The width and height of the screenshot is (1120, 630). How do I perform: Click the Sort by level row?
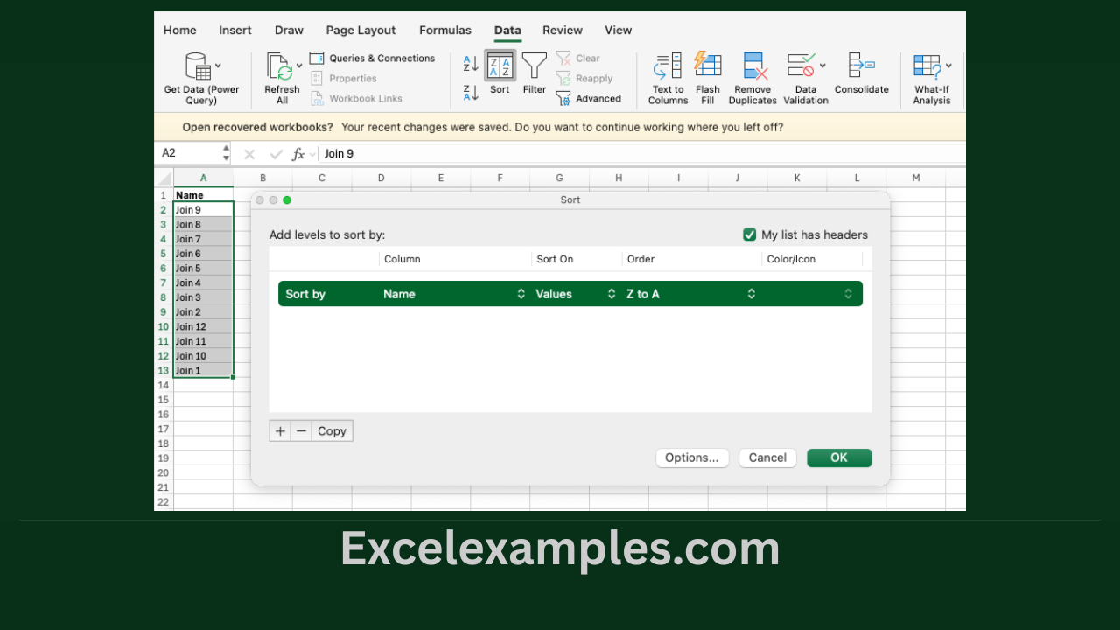point(570,294)
